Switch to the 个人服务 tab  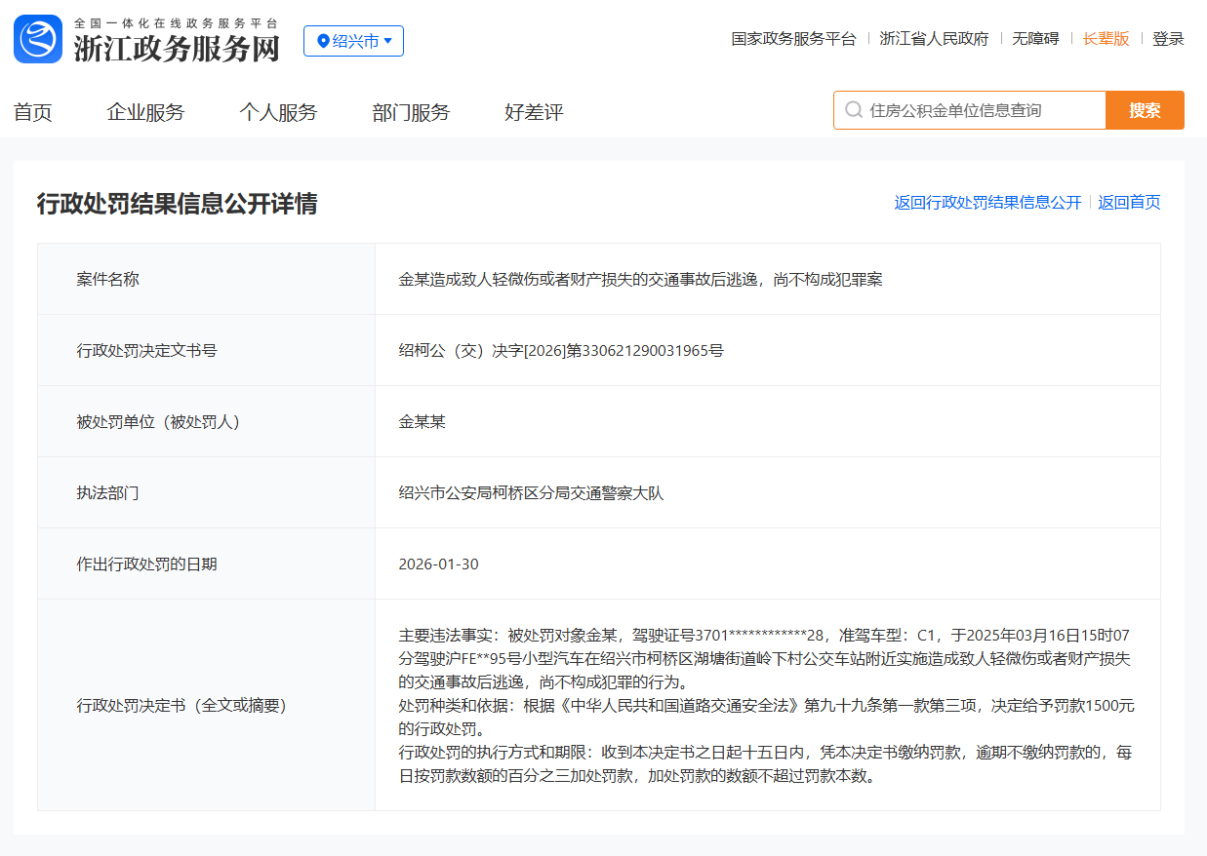pyautogui.click(x=278, y=112)
